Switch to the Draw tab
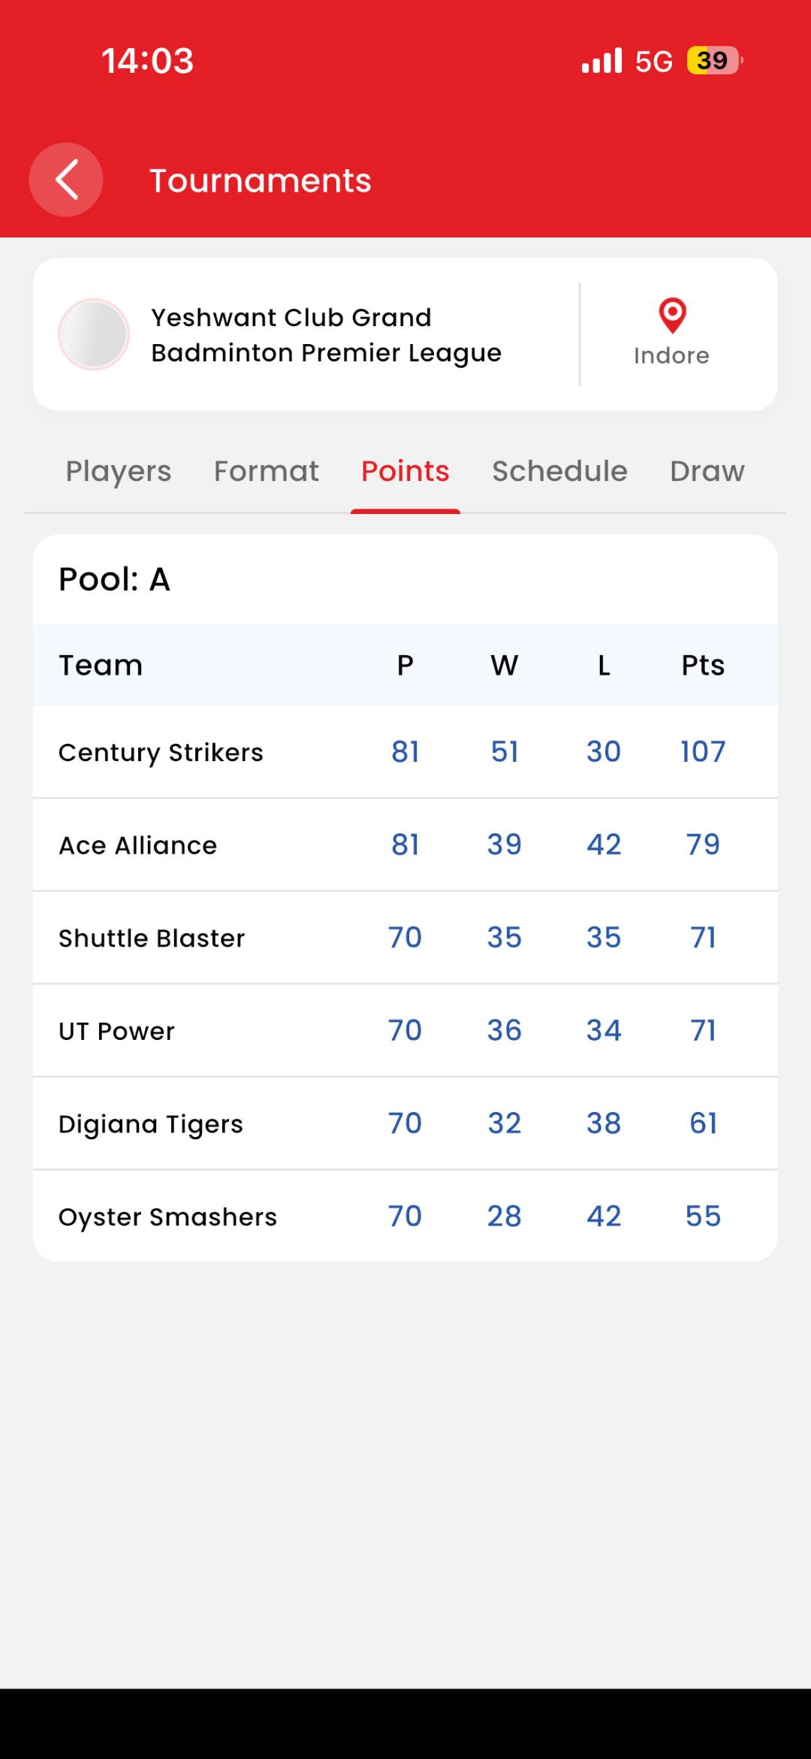This screenshot has width=811, height=1759. pos(707,471)
